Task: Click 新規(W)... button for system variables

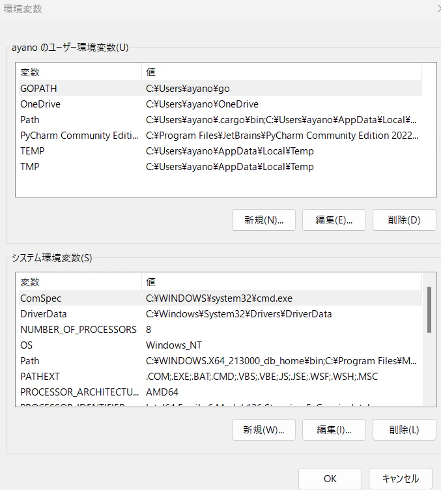Action: (264, 429)
